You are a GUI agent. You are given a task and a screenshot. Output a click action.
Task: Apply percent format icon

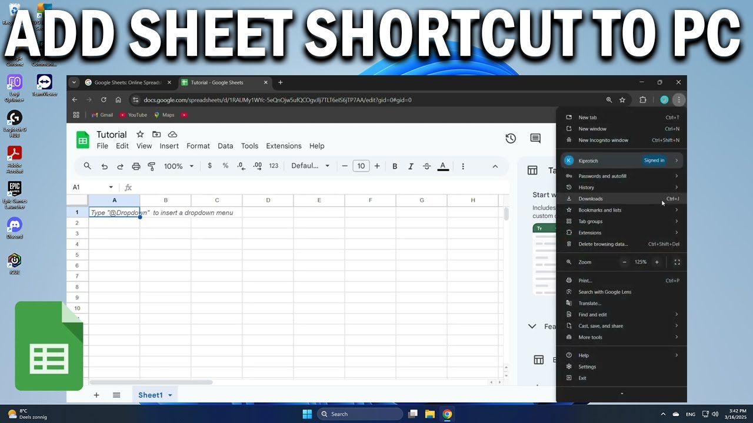pyautogui.click(x=225, y=166)
